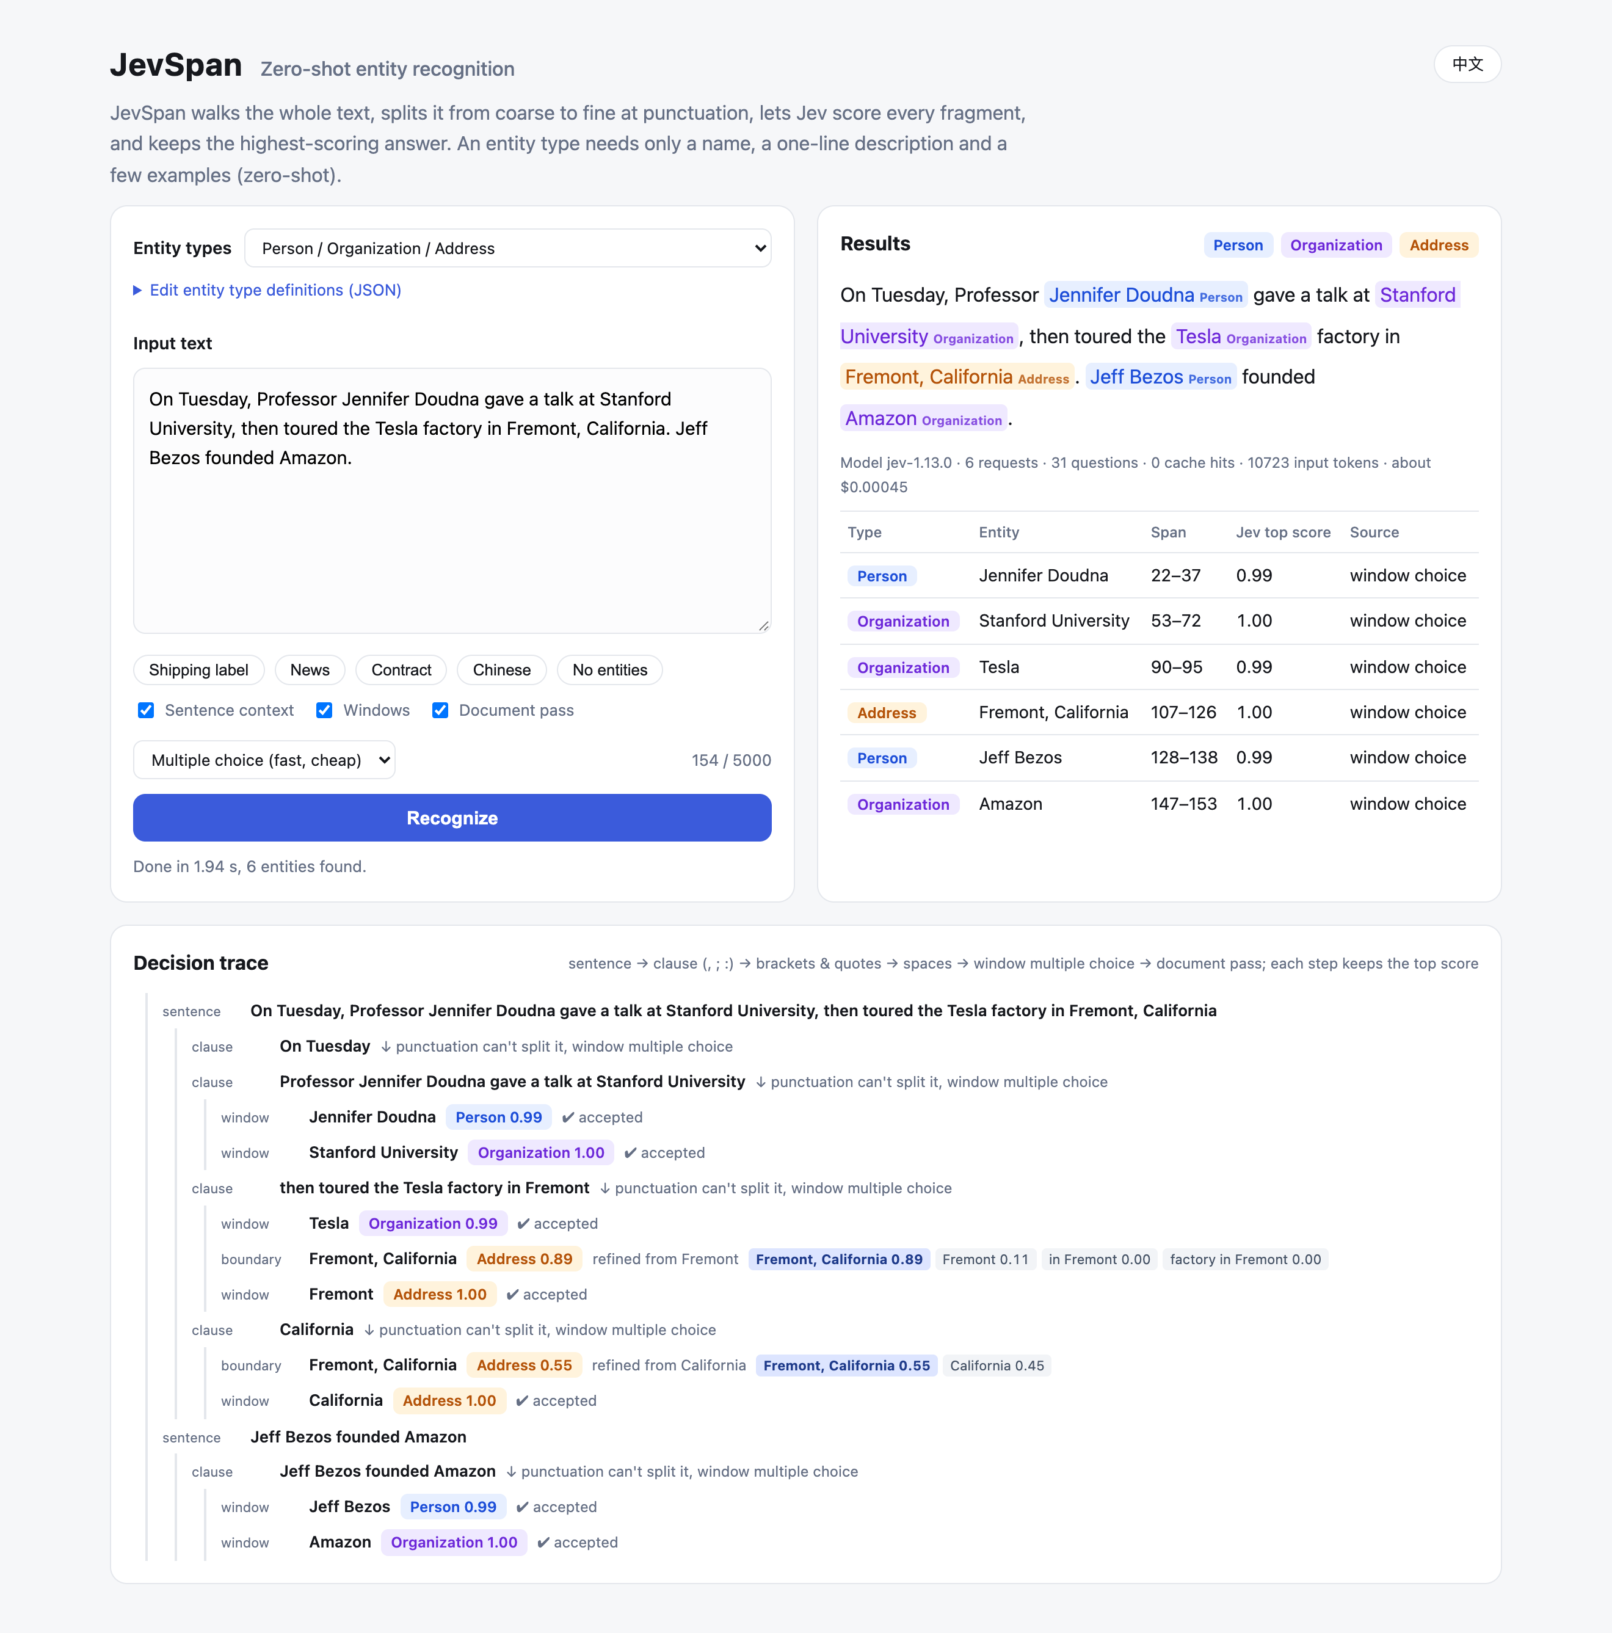Click highlighted Tesla entity in result text
This screenshot has width=1612, height=1633.
(1241, 336)
